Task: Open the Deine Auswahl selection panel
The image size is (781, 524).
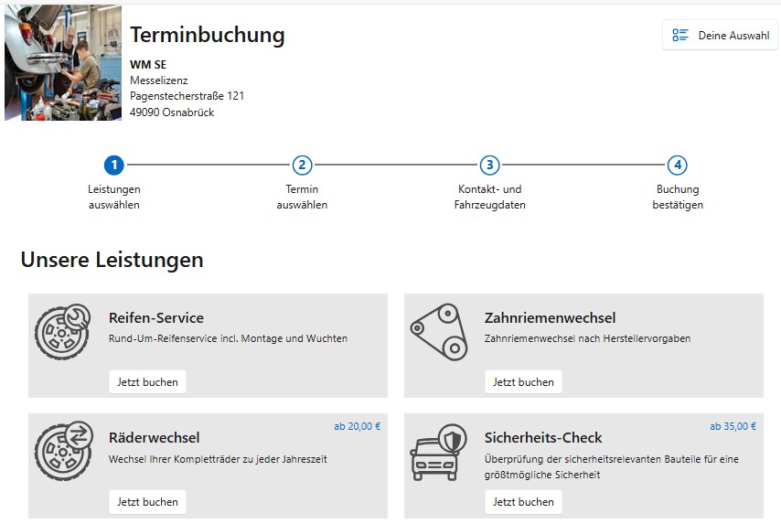Action: click(721, 36)
